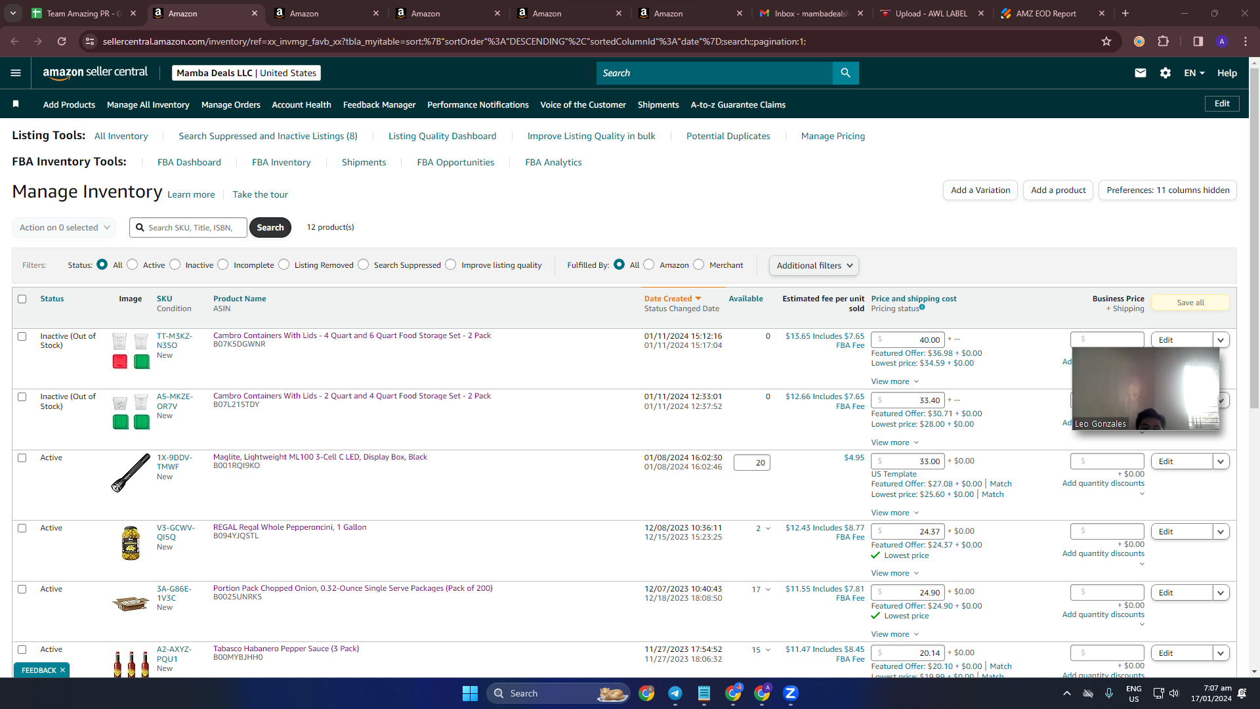Screen dimensions: 1260x709
Task: Open the Feedback Manager menu item
Action: (379, 104)
